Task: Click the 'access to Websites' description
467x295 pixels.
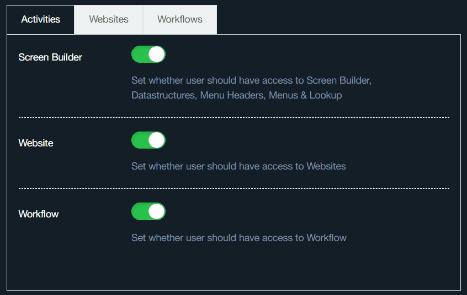Action: pos(238,166)
